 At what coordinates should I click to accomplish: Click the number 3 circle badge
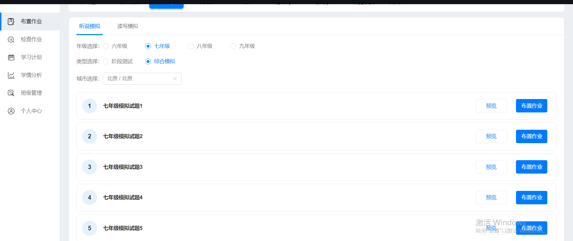90,167
